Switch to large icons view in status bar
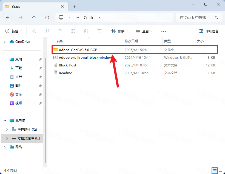The image size is (225, 174). click(220, 170)
